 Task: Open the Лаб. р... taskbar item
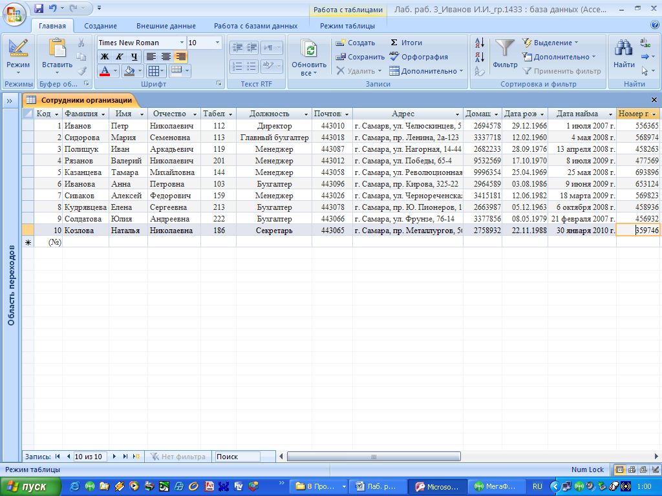pos(378,486)
